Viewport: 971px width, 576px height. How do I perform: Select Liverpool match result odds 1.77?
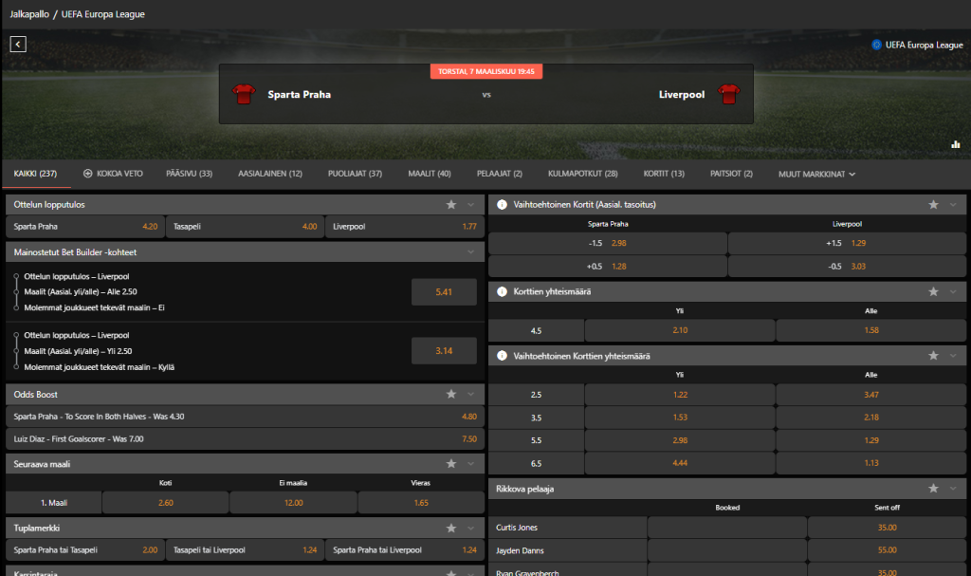point(404,227)
